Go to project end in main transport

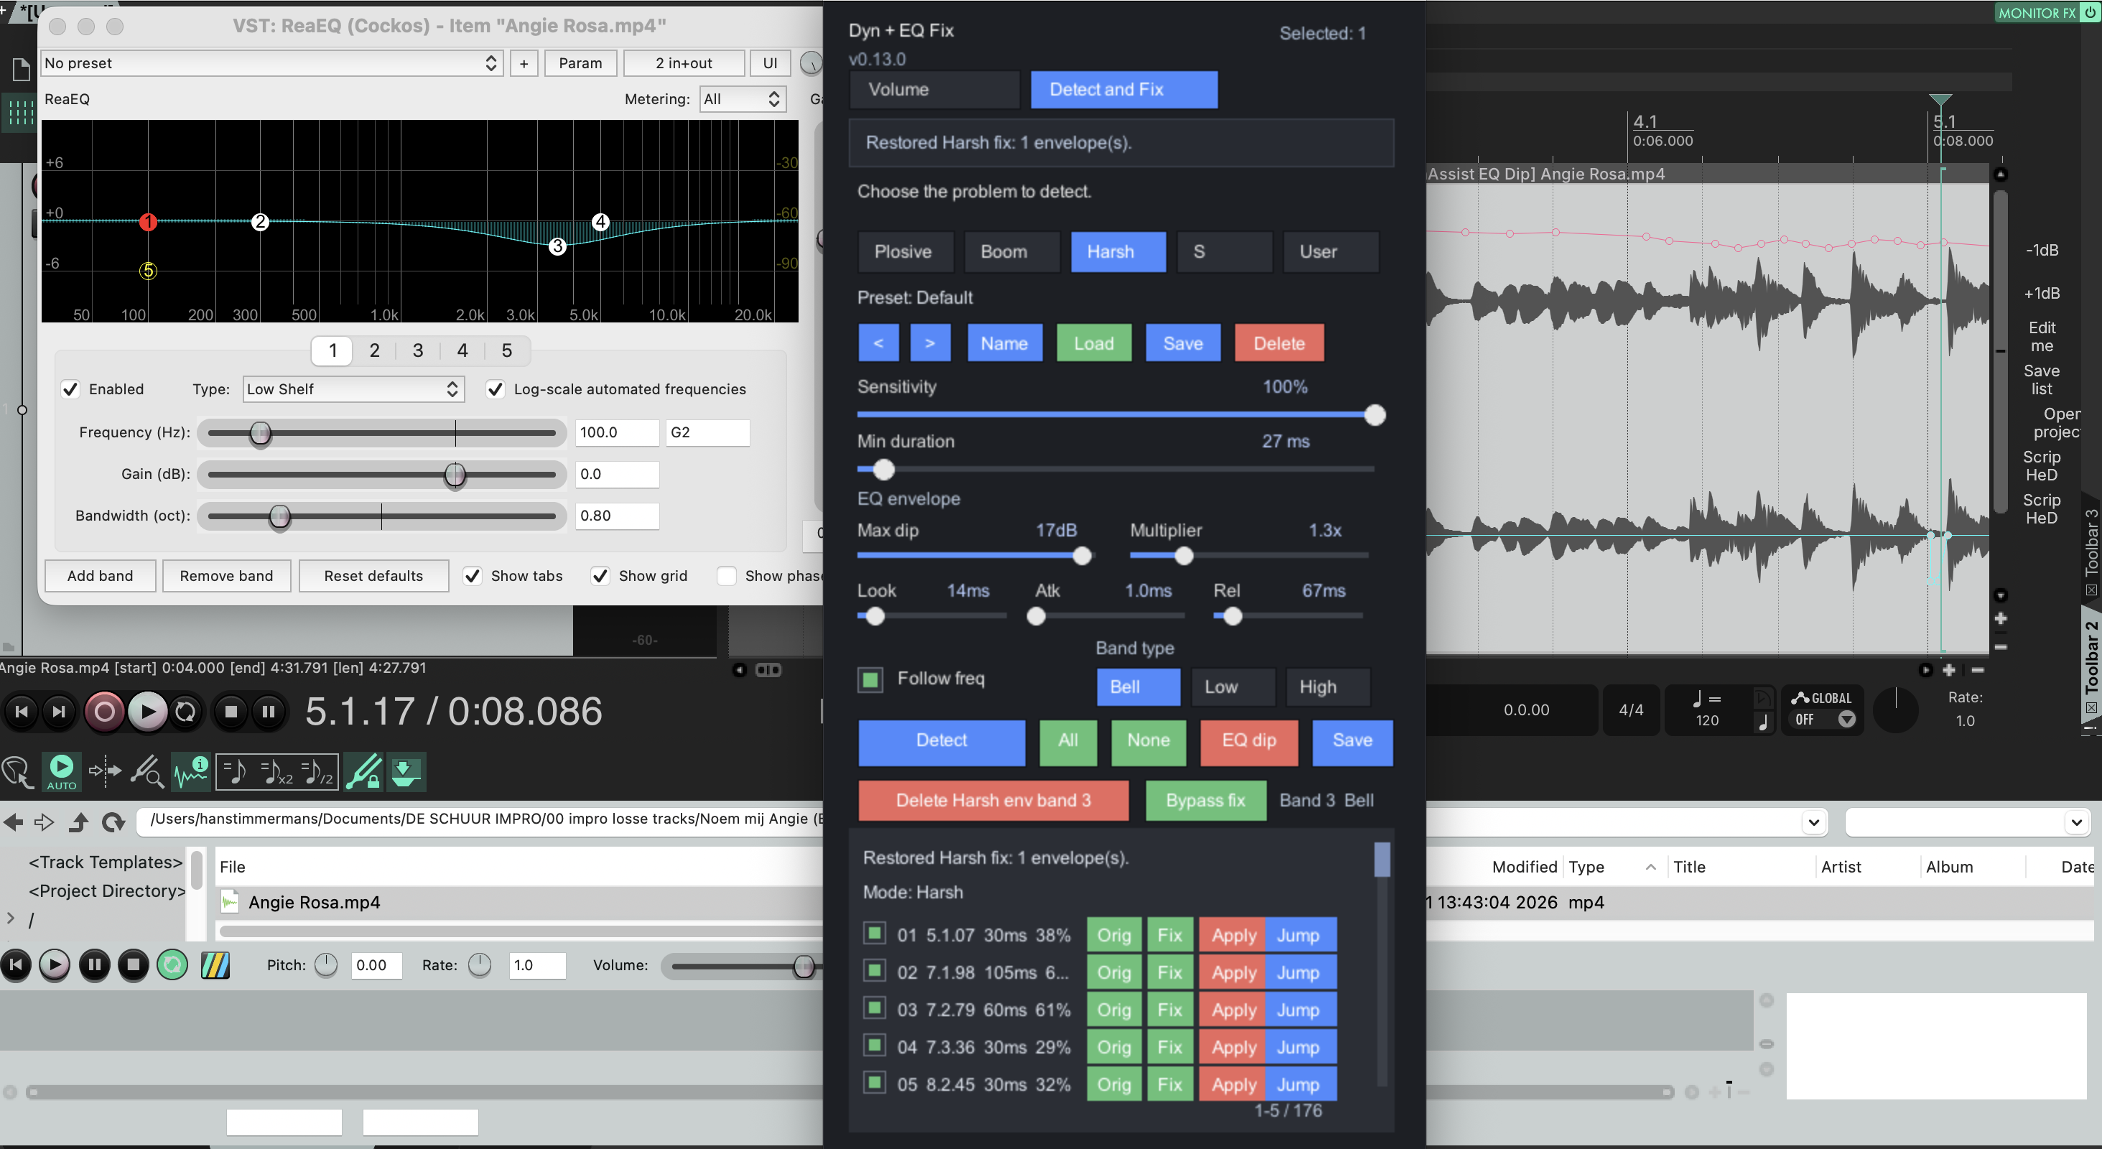59,712
